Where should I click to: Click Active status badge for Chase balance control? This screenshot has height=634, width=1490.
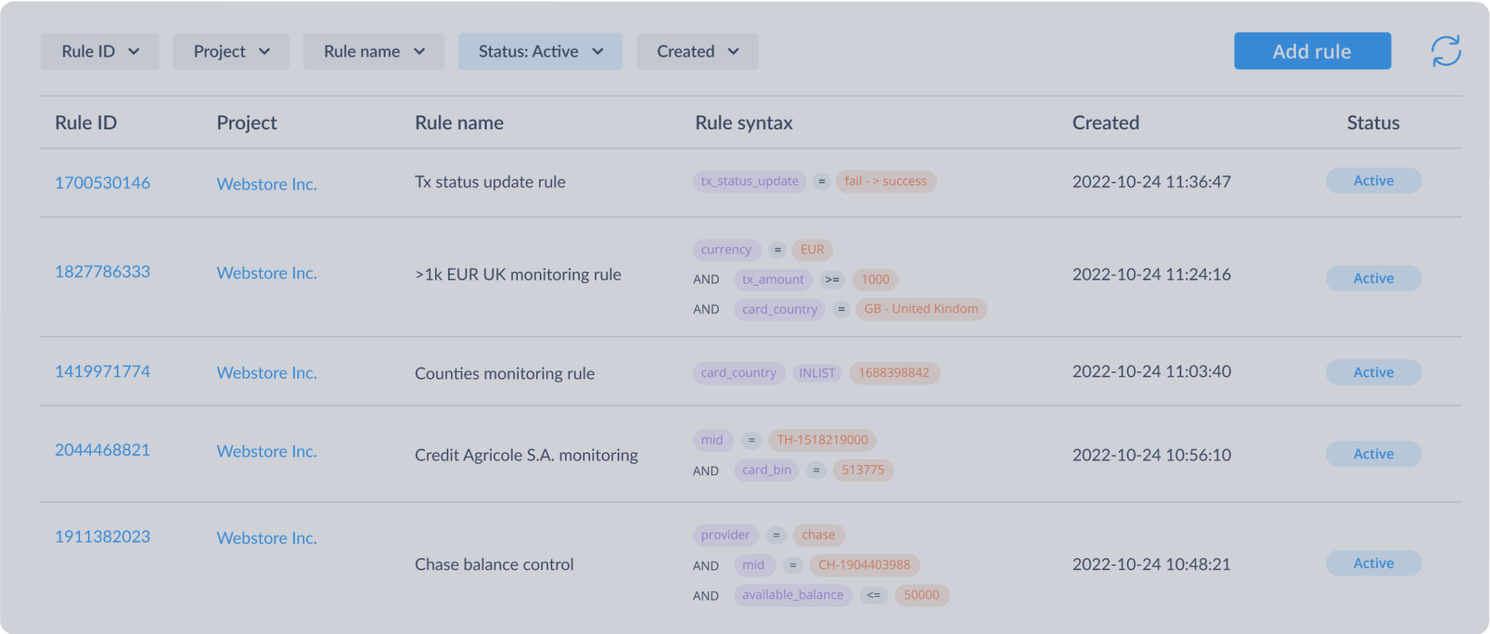1373,563
